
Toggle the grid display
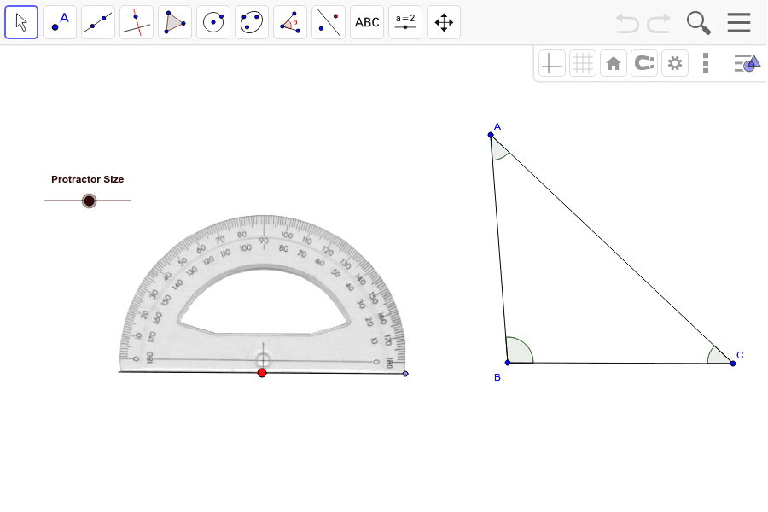583,63
